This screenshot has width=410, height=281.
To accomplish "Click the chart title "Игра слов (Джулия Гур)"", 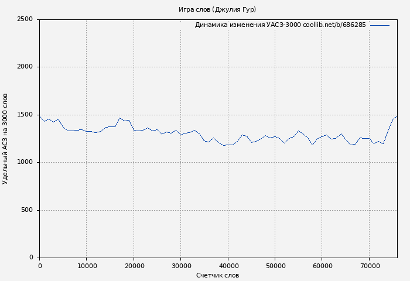I will (x=217, y=9).
